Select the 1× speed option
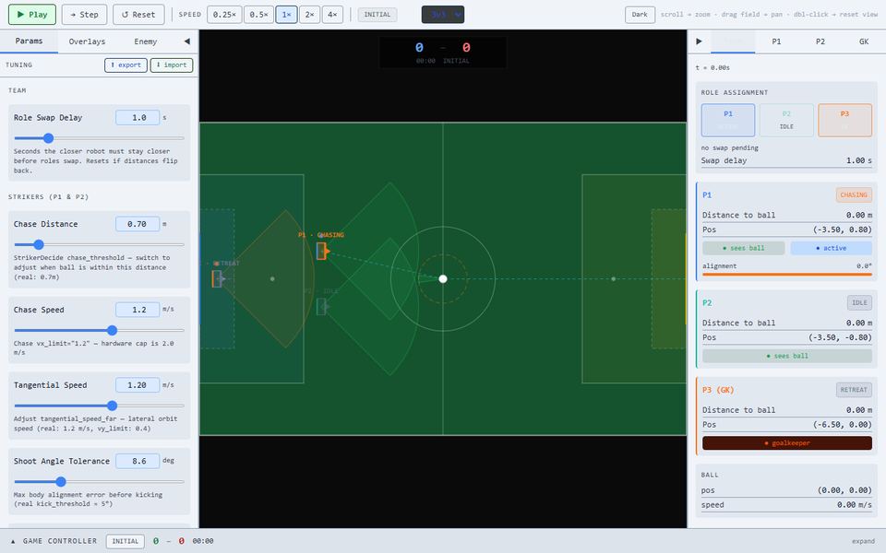Viewport: 886px width, 553px height. tap(286, 14)
